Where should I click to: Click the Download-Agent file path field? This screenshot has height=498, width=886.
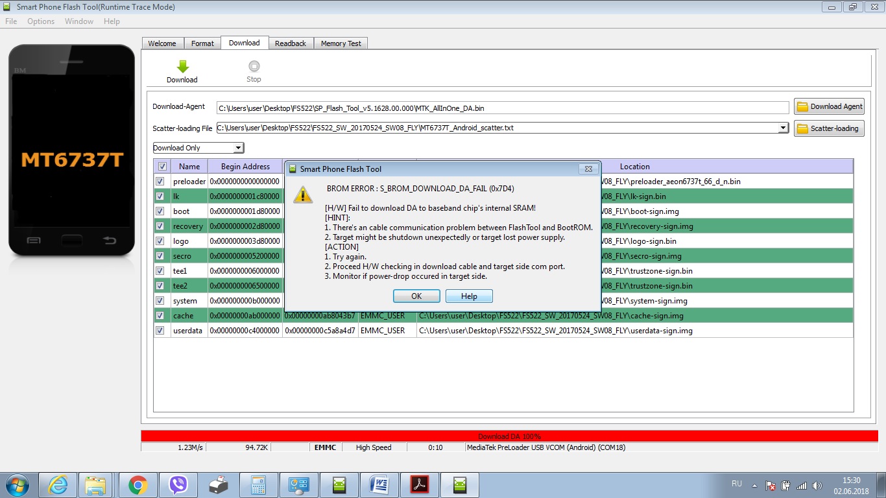click(x=503, y=108)
